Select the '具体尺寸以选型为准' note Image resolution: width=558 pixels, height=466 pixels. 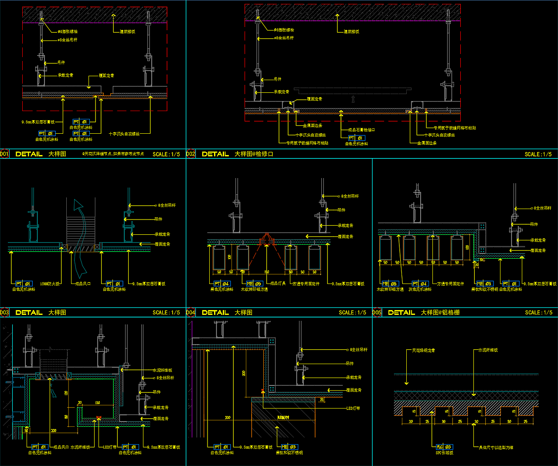[496, 447]
